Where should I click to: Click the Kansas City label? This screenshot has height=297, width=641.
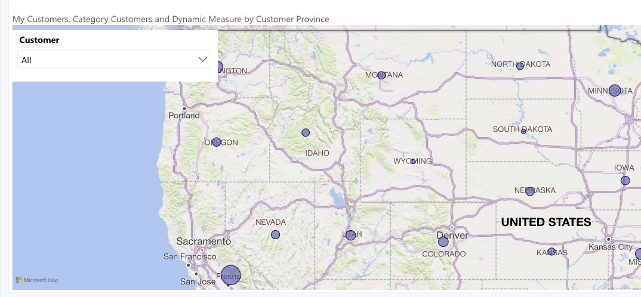click(x=611, y=247)
